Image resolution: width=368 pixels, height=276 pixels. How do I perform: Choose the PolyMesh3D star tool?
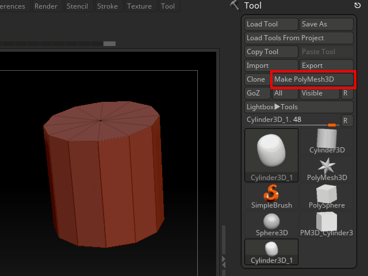coord(327,169)
